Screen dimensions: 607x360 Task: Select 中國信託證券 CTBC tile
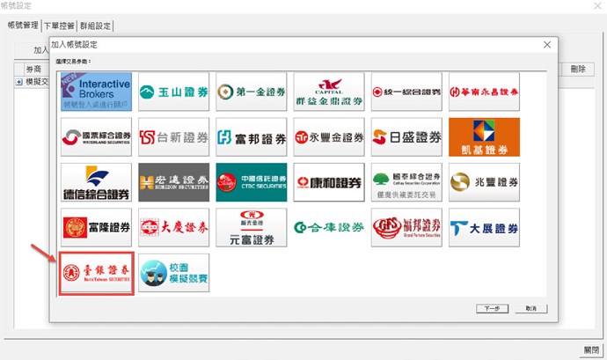pos(252,182)
